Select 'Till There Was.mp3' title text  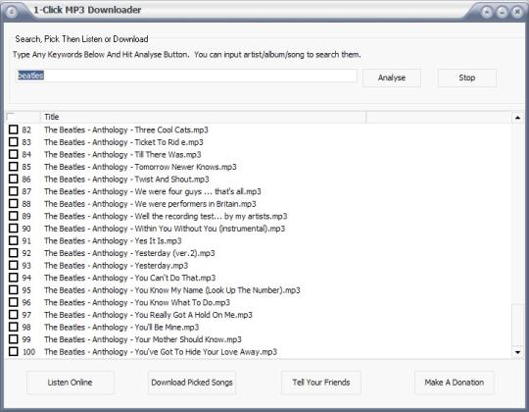coord(168,154)
